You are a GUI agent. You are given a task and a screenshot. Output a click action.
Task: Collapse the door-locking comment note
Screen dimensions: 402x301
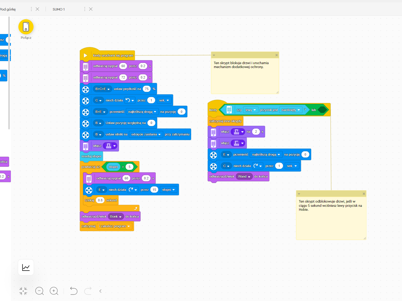(x=214, y=55)
